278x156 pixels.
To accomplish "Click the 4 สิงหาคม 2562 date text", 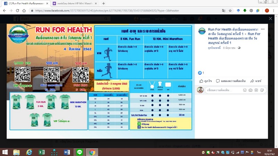I will point(77,49).
